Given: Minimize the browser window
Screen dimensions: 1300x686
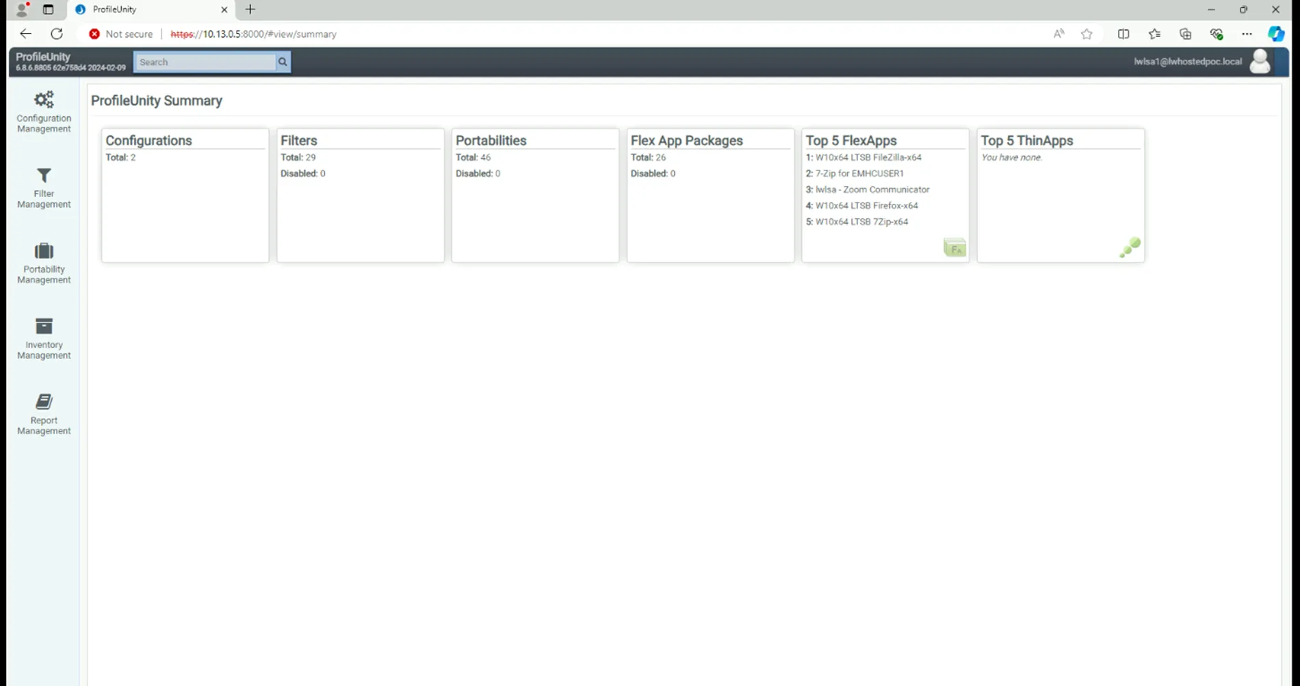Looking at the screenshot, I should 1211,10.
